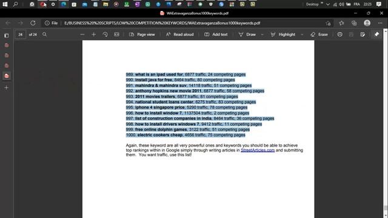Open the Edge browser taskbar icon
The width and height of the screenshot is (388, 218).
64,4
